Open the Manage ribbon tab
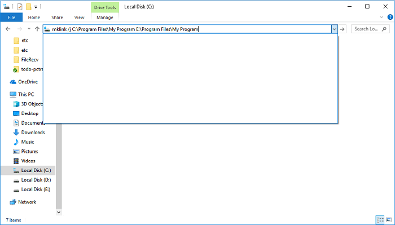Screen dimensions: 395x225 pos(105,17)
